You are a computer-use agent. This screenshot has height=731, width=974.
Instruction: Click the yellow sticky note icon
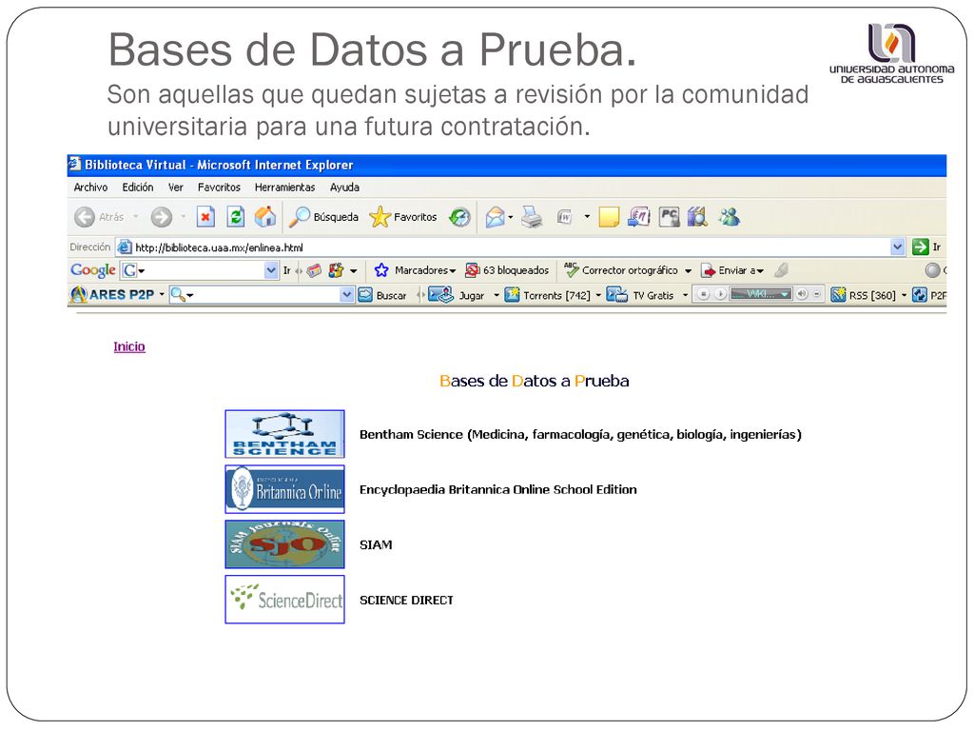tap(609, 217)
